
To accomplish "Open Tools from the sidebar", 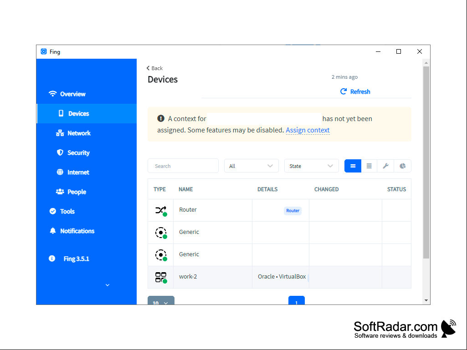I will (x=67, y=211).
